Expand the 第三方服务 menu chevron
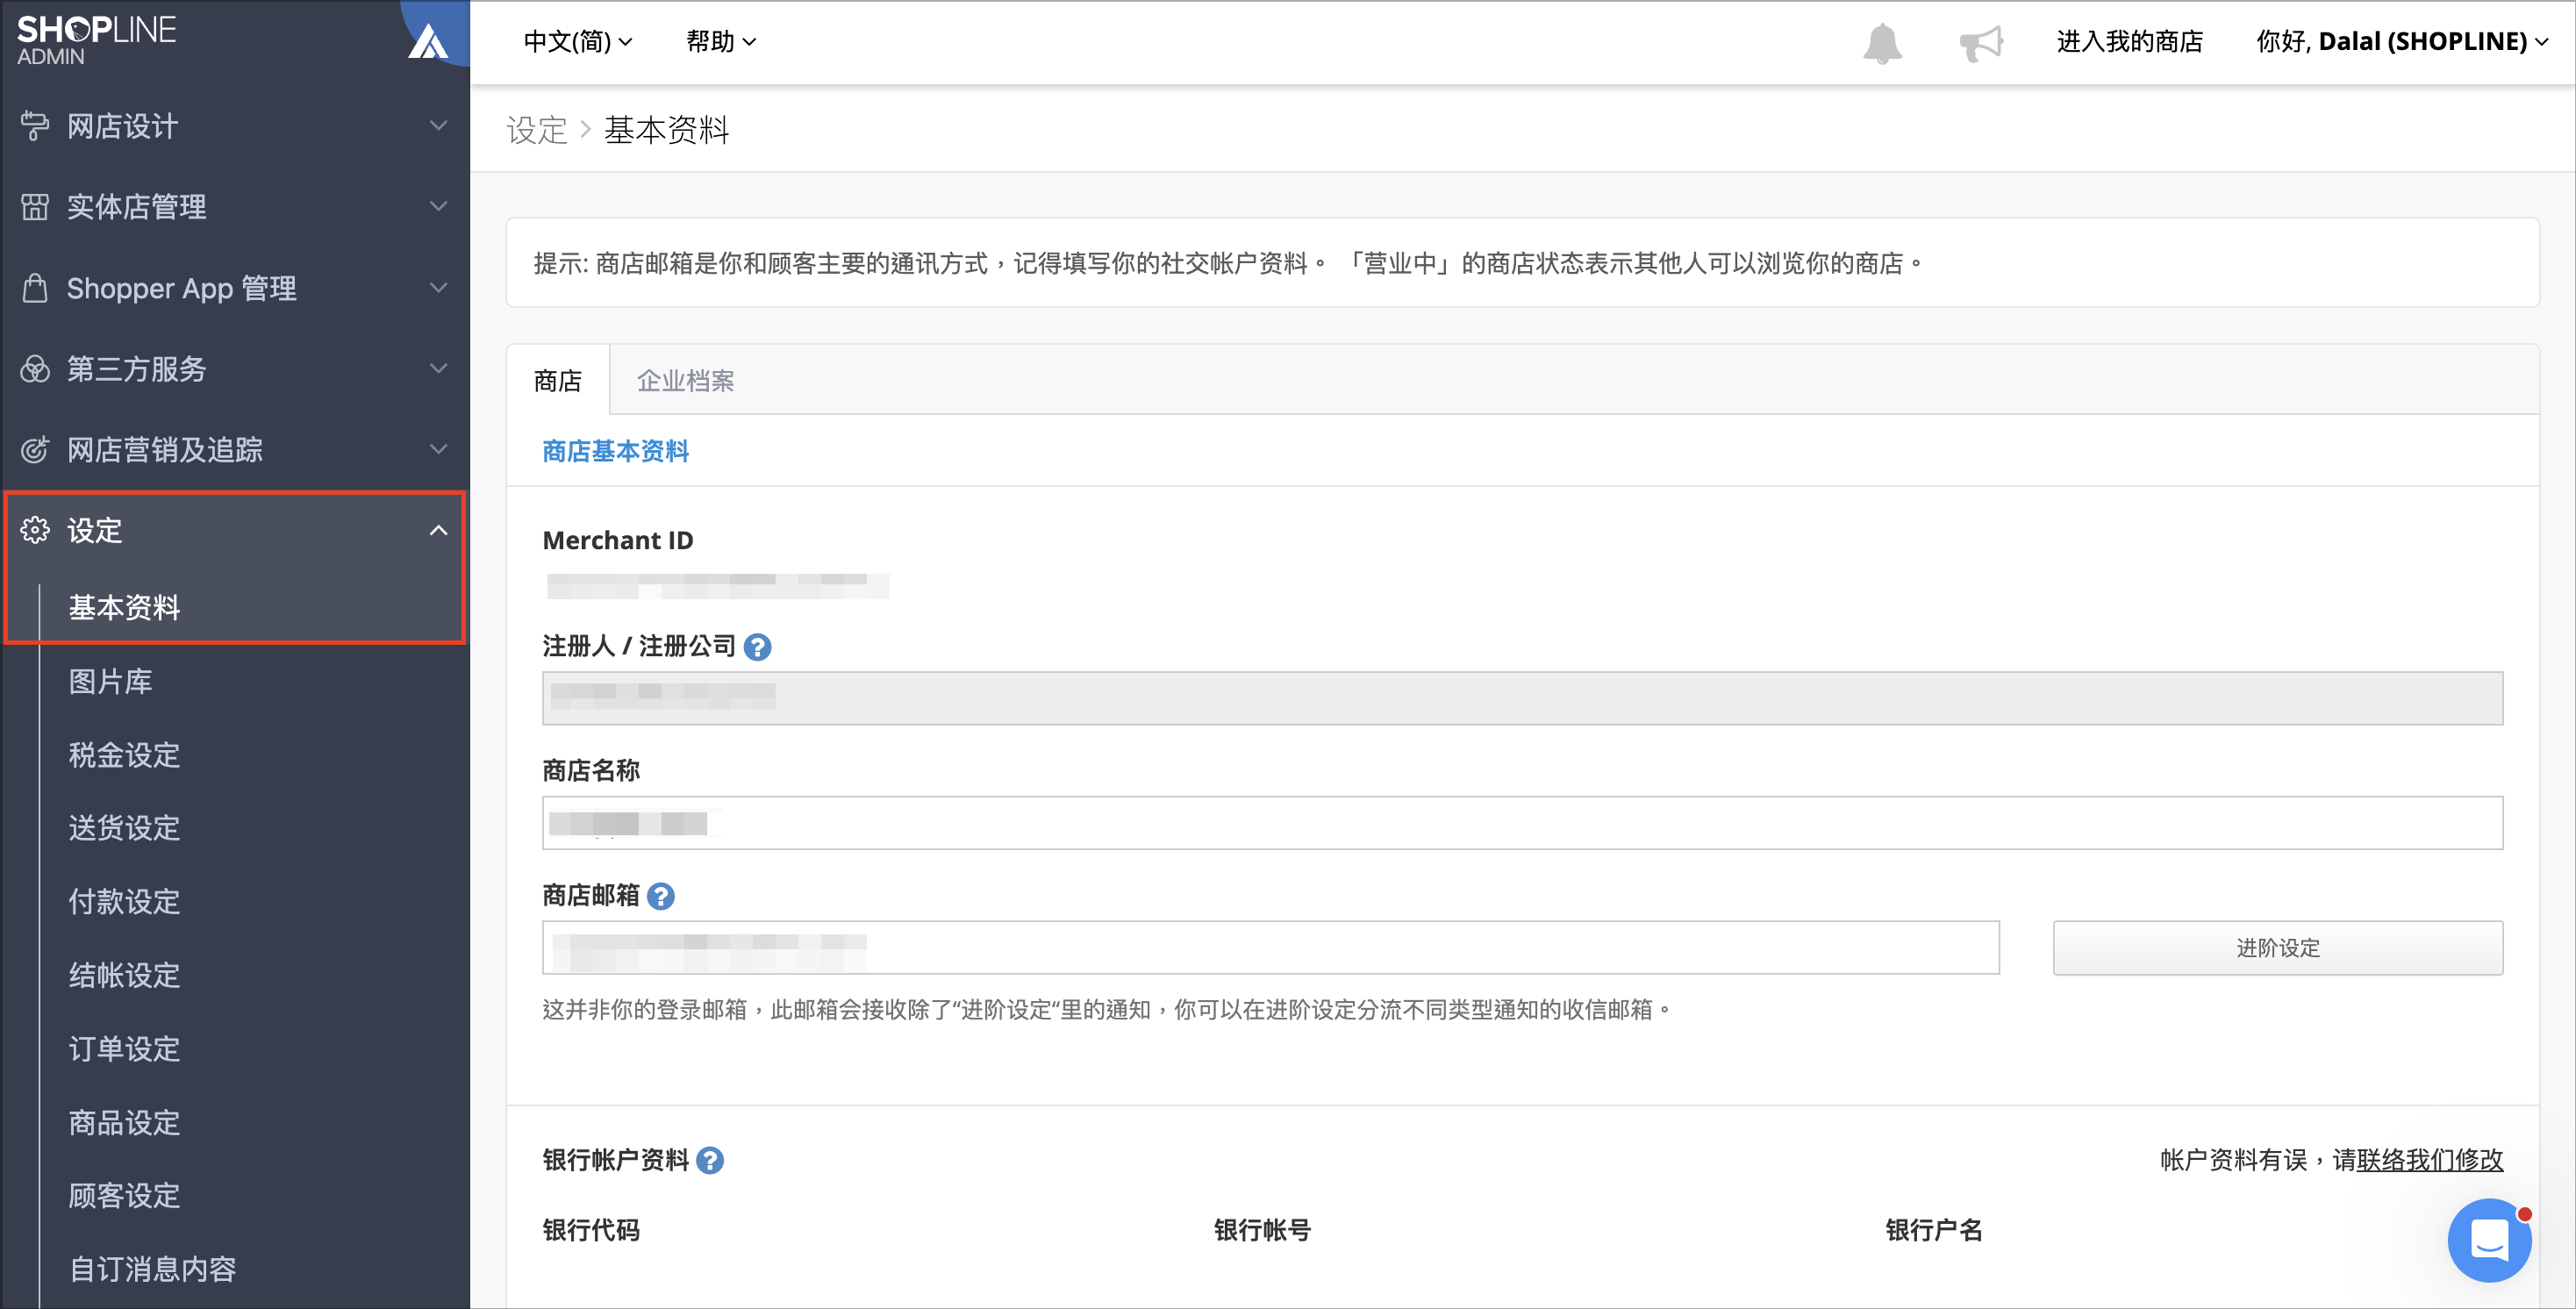Image resolution: width=2576 pixels, height=1309 pixels. pos(438,369)
